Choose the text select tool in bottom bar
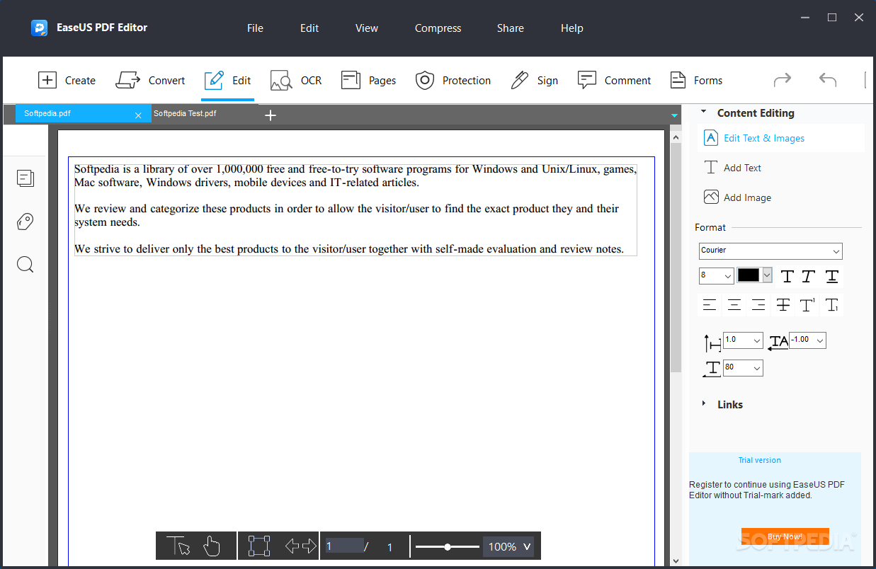Viewport: 876px width, 569px height. coord(178,546)
